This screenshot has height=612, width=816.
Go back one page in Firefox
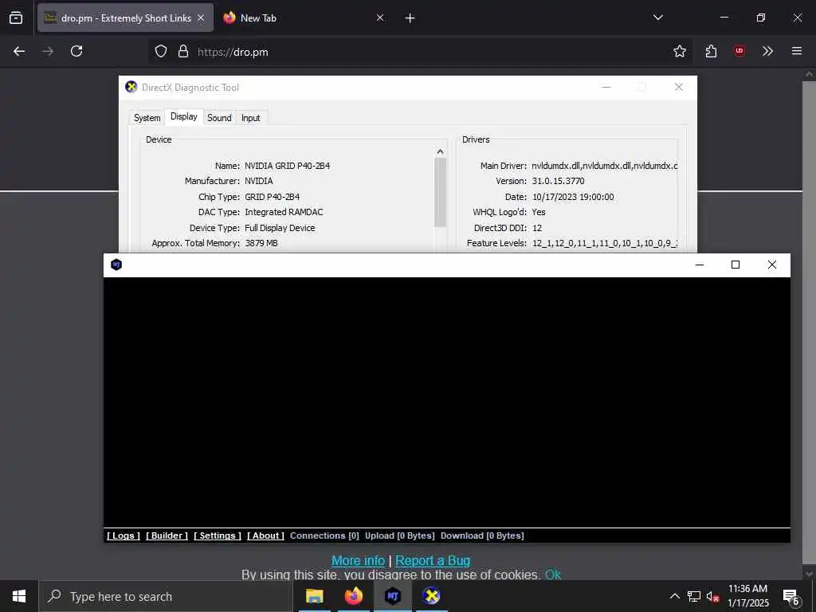tap(19, 51)
